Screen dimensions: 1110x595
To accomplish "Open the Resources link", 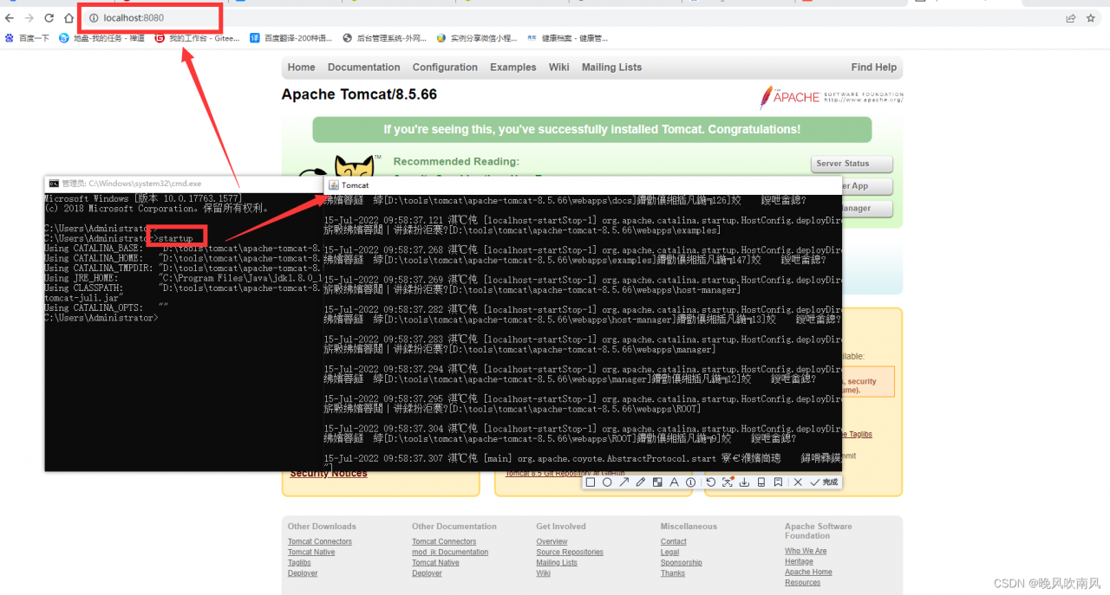I will pyautogui.click(x=802, y=583).
